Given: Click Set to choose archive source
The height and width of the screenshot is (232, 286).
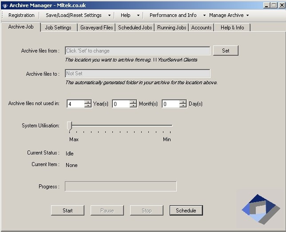Looking at the screenshot, I should coord(226,51).
